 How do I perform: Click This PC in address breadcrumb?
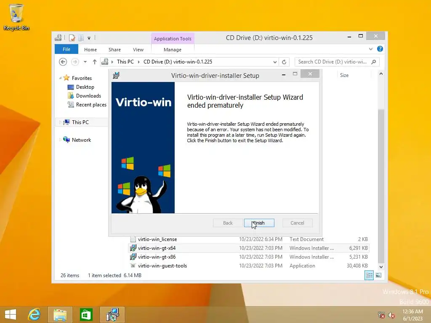[x=125, y=62]
